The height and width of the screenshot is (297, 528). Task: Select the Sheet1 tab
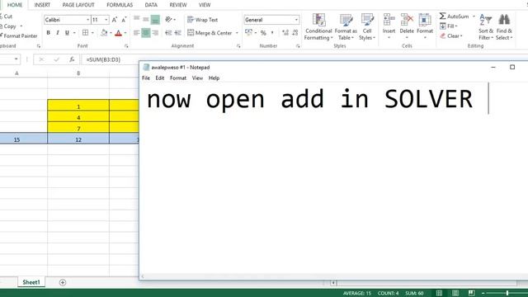click(x=31, y=282)
